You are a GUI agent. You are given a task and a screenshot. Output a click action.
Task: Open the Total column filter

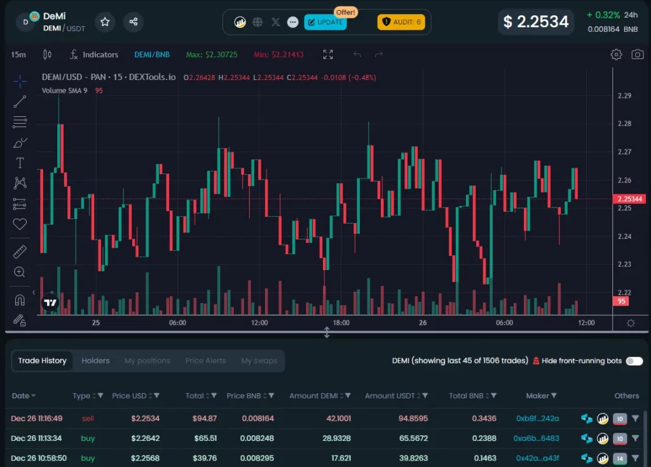[214, 396]
